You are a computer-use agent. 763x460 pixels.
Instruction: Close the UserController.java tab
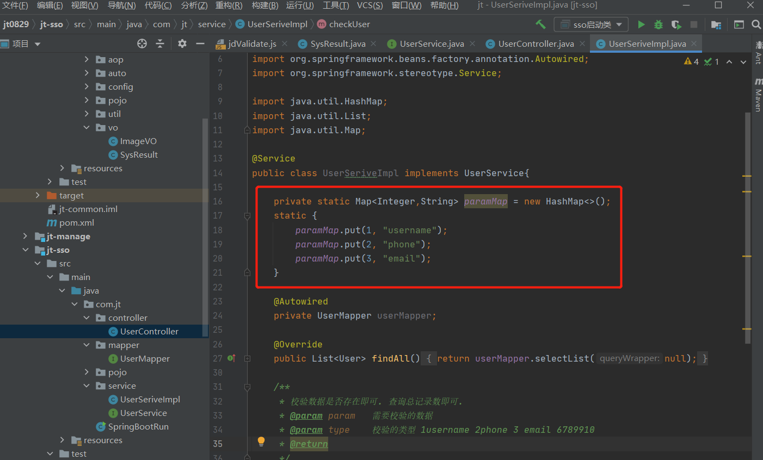click(x=582, y=43)
